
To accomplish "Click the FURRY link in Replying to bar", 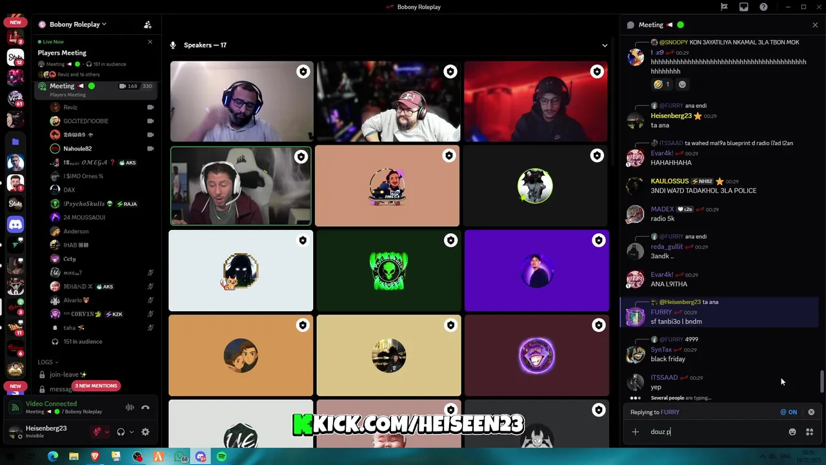I will pos(670,412).
